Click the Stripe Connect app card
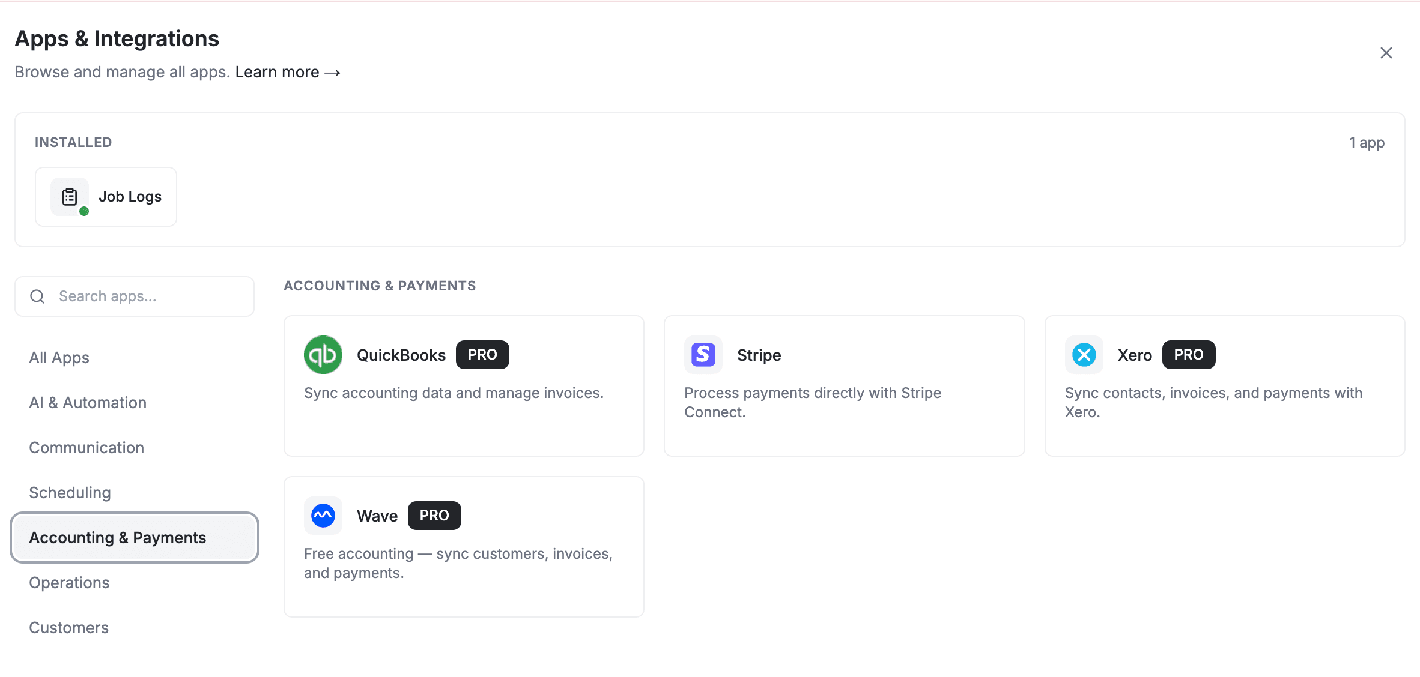Image resolution: width=1420 pixels, height=677 pixels. tap(844, 386)
